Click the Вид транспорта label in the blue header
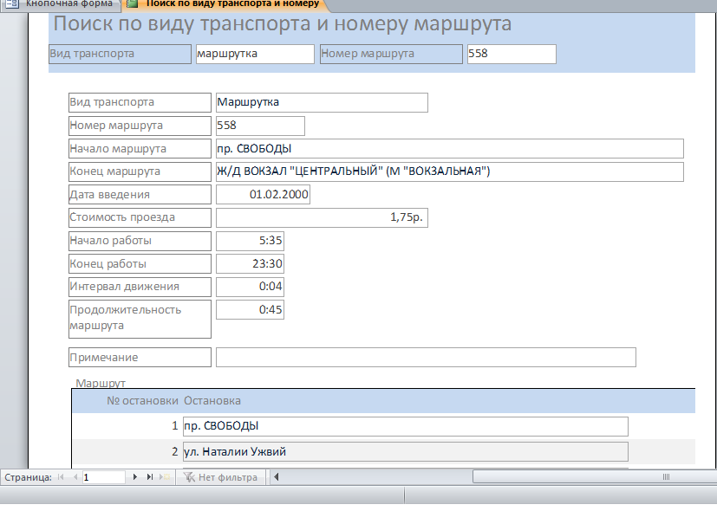 [121, 54]
